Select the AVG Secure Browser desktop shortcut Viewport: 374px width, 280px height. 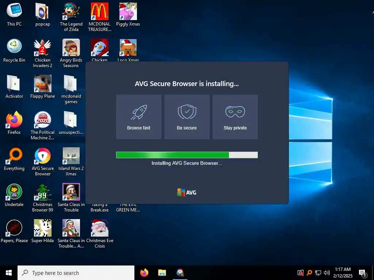[x=42, y=162]
